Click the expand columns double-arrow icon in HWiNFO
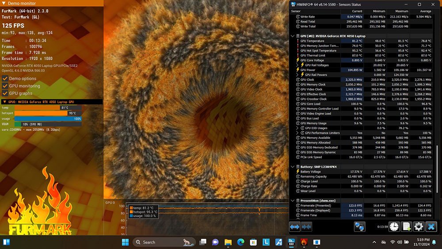 [x=295, y=226]
